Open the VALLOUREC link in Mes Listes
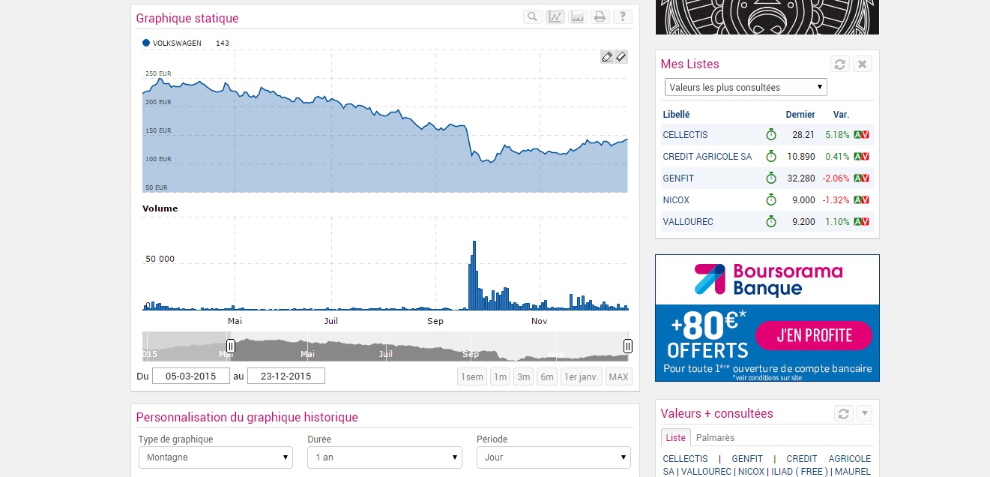 click(688, 222)
